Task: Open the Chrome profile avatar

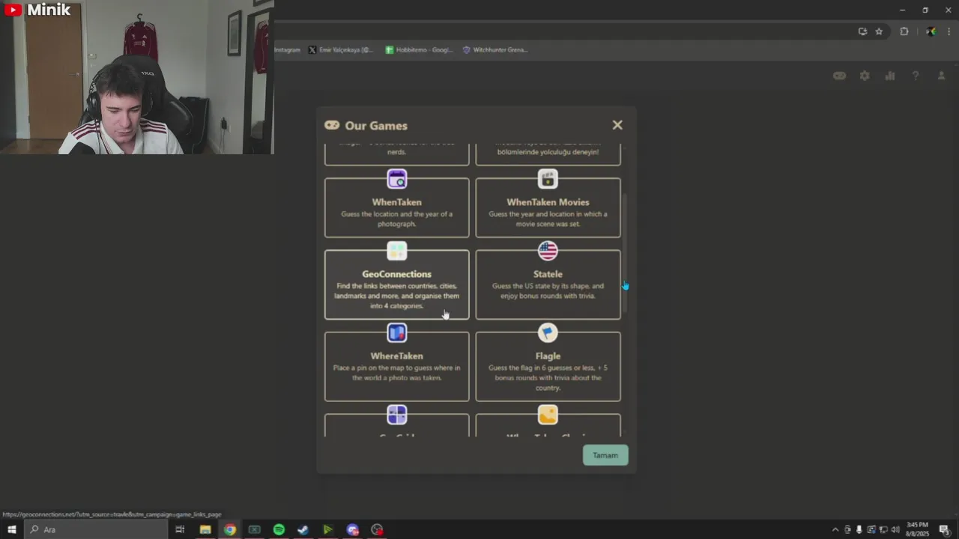Action: (x=931, y=31)
